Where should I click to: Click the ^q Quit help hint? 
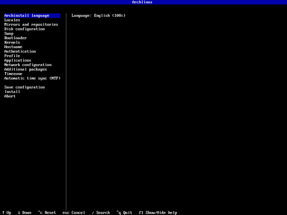tap(124, 213)
